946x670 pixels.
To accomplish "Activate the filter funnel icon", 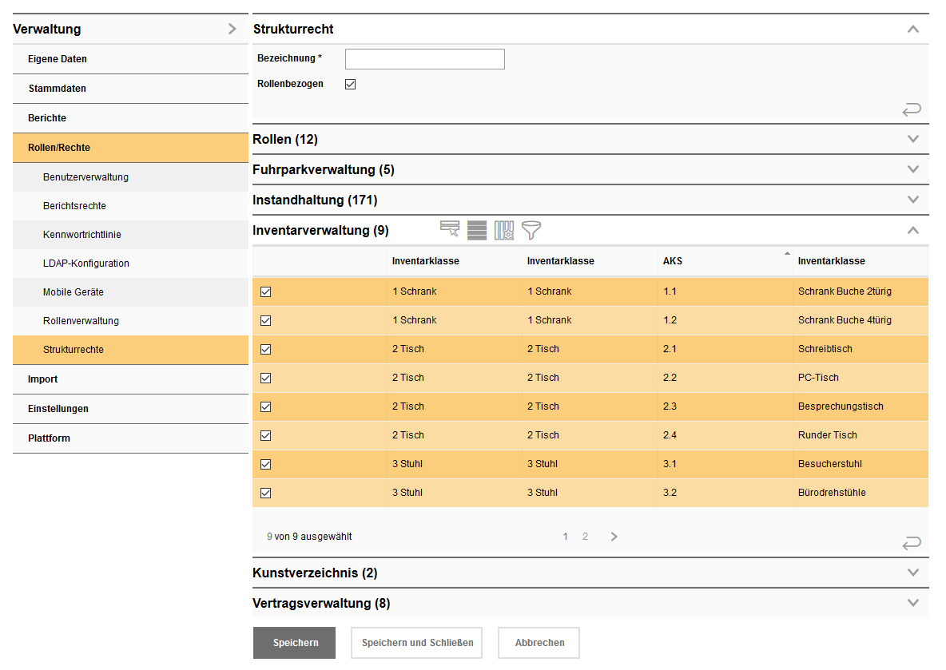I will pos(530,230).
